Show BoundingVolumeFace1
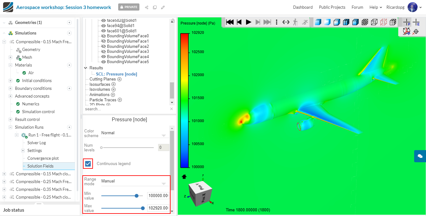Viewport: 426px width, 216px height. click(x=104, y=41)
